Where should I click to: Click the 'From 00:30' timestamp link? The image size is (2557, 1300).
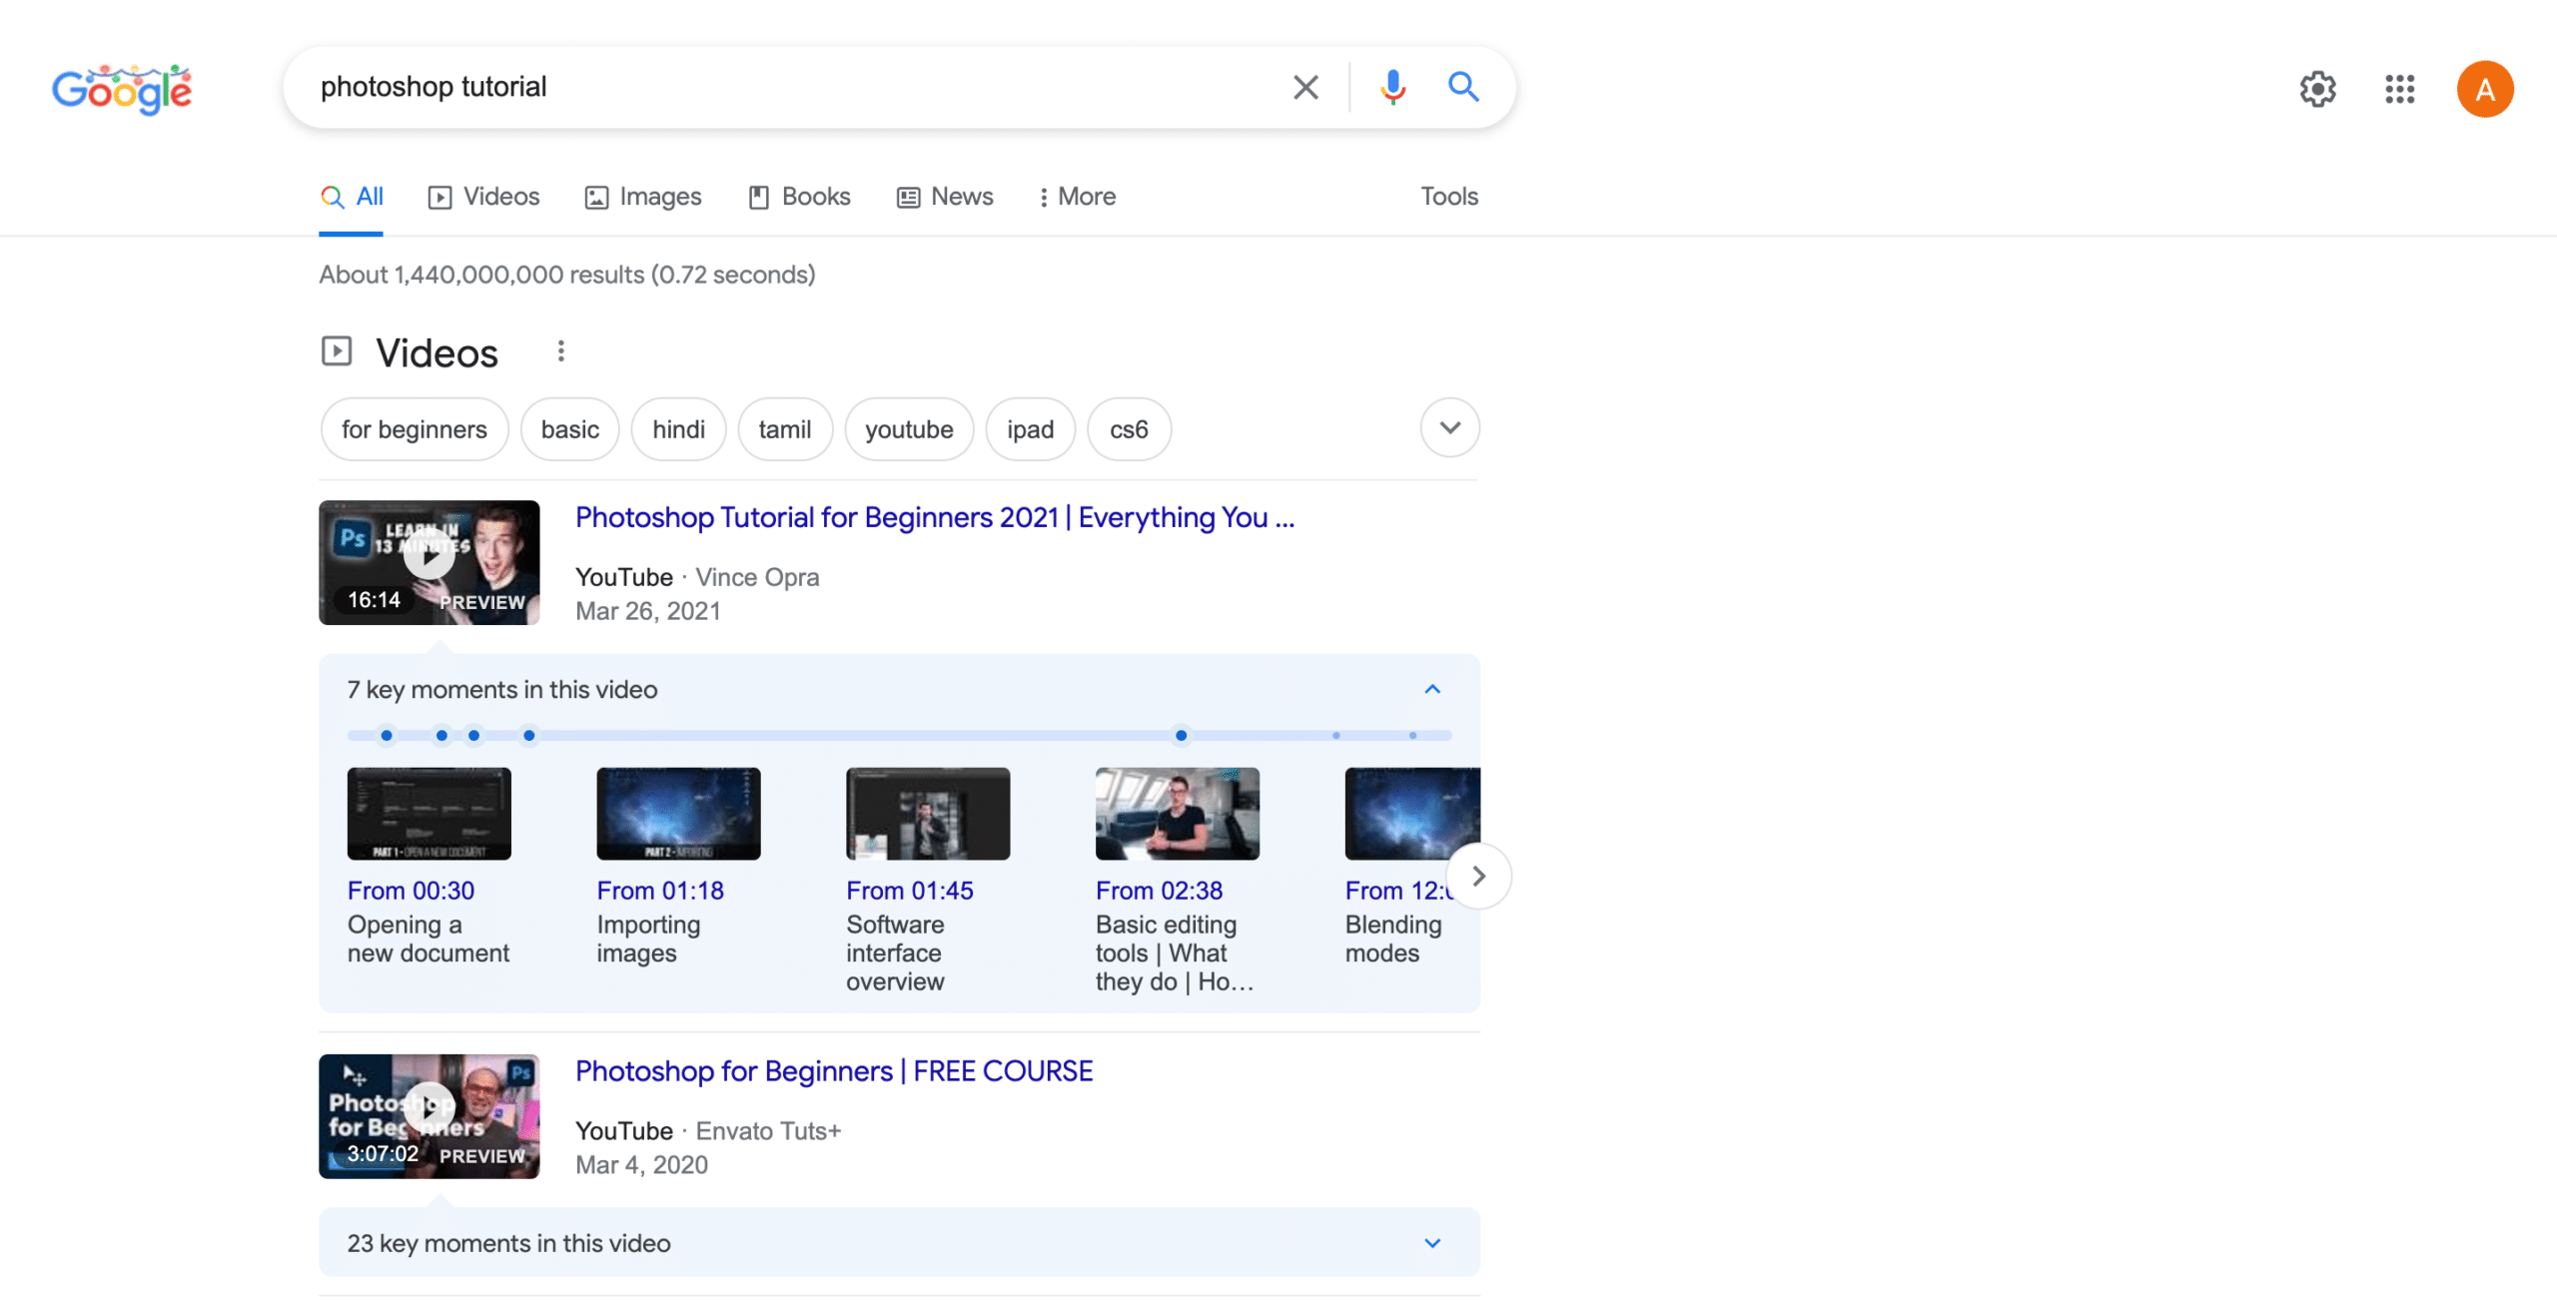pyautogui.click(x=411, y=891)
